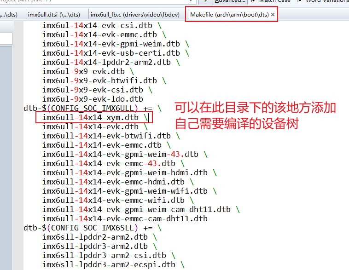Click the line imx6ull-14x14-evk-gpmi-weim-cam-dht11.dtb
The image size is (349, 270).
point(141,209)
